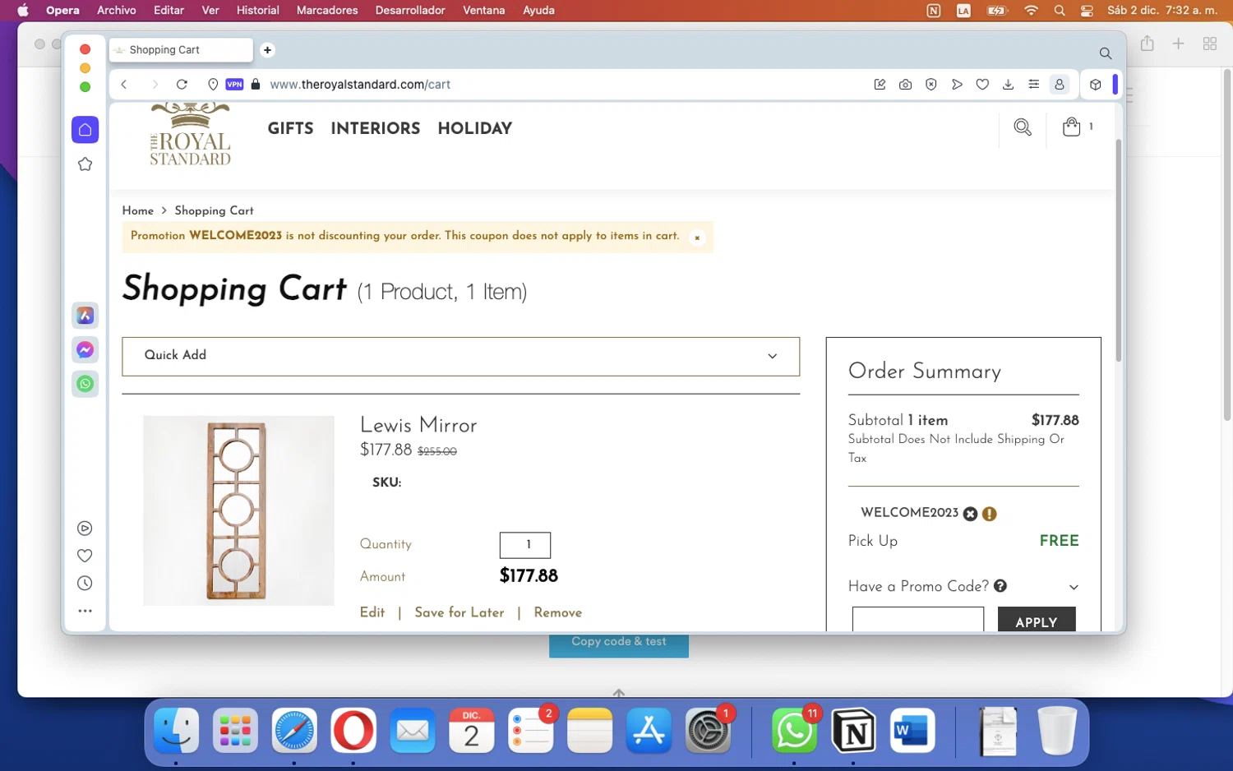The image size is (1233, 771).
Task: Search tabs using magnifier in tab bar
Action: pyautogui.click(x=1106, y=53)
